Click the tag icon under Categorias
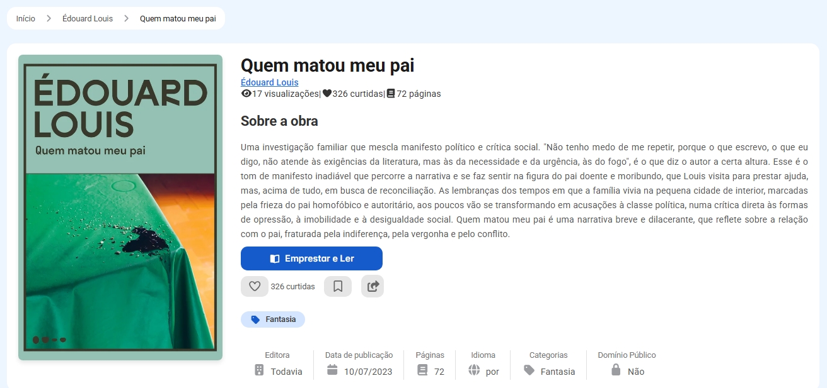Image resolution: width=827 pixels, height=388 pixels. [529, 370]
